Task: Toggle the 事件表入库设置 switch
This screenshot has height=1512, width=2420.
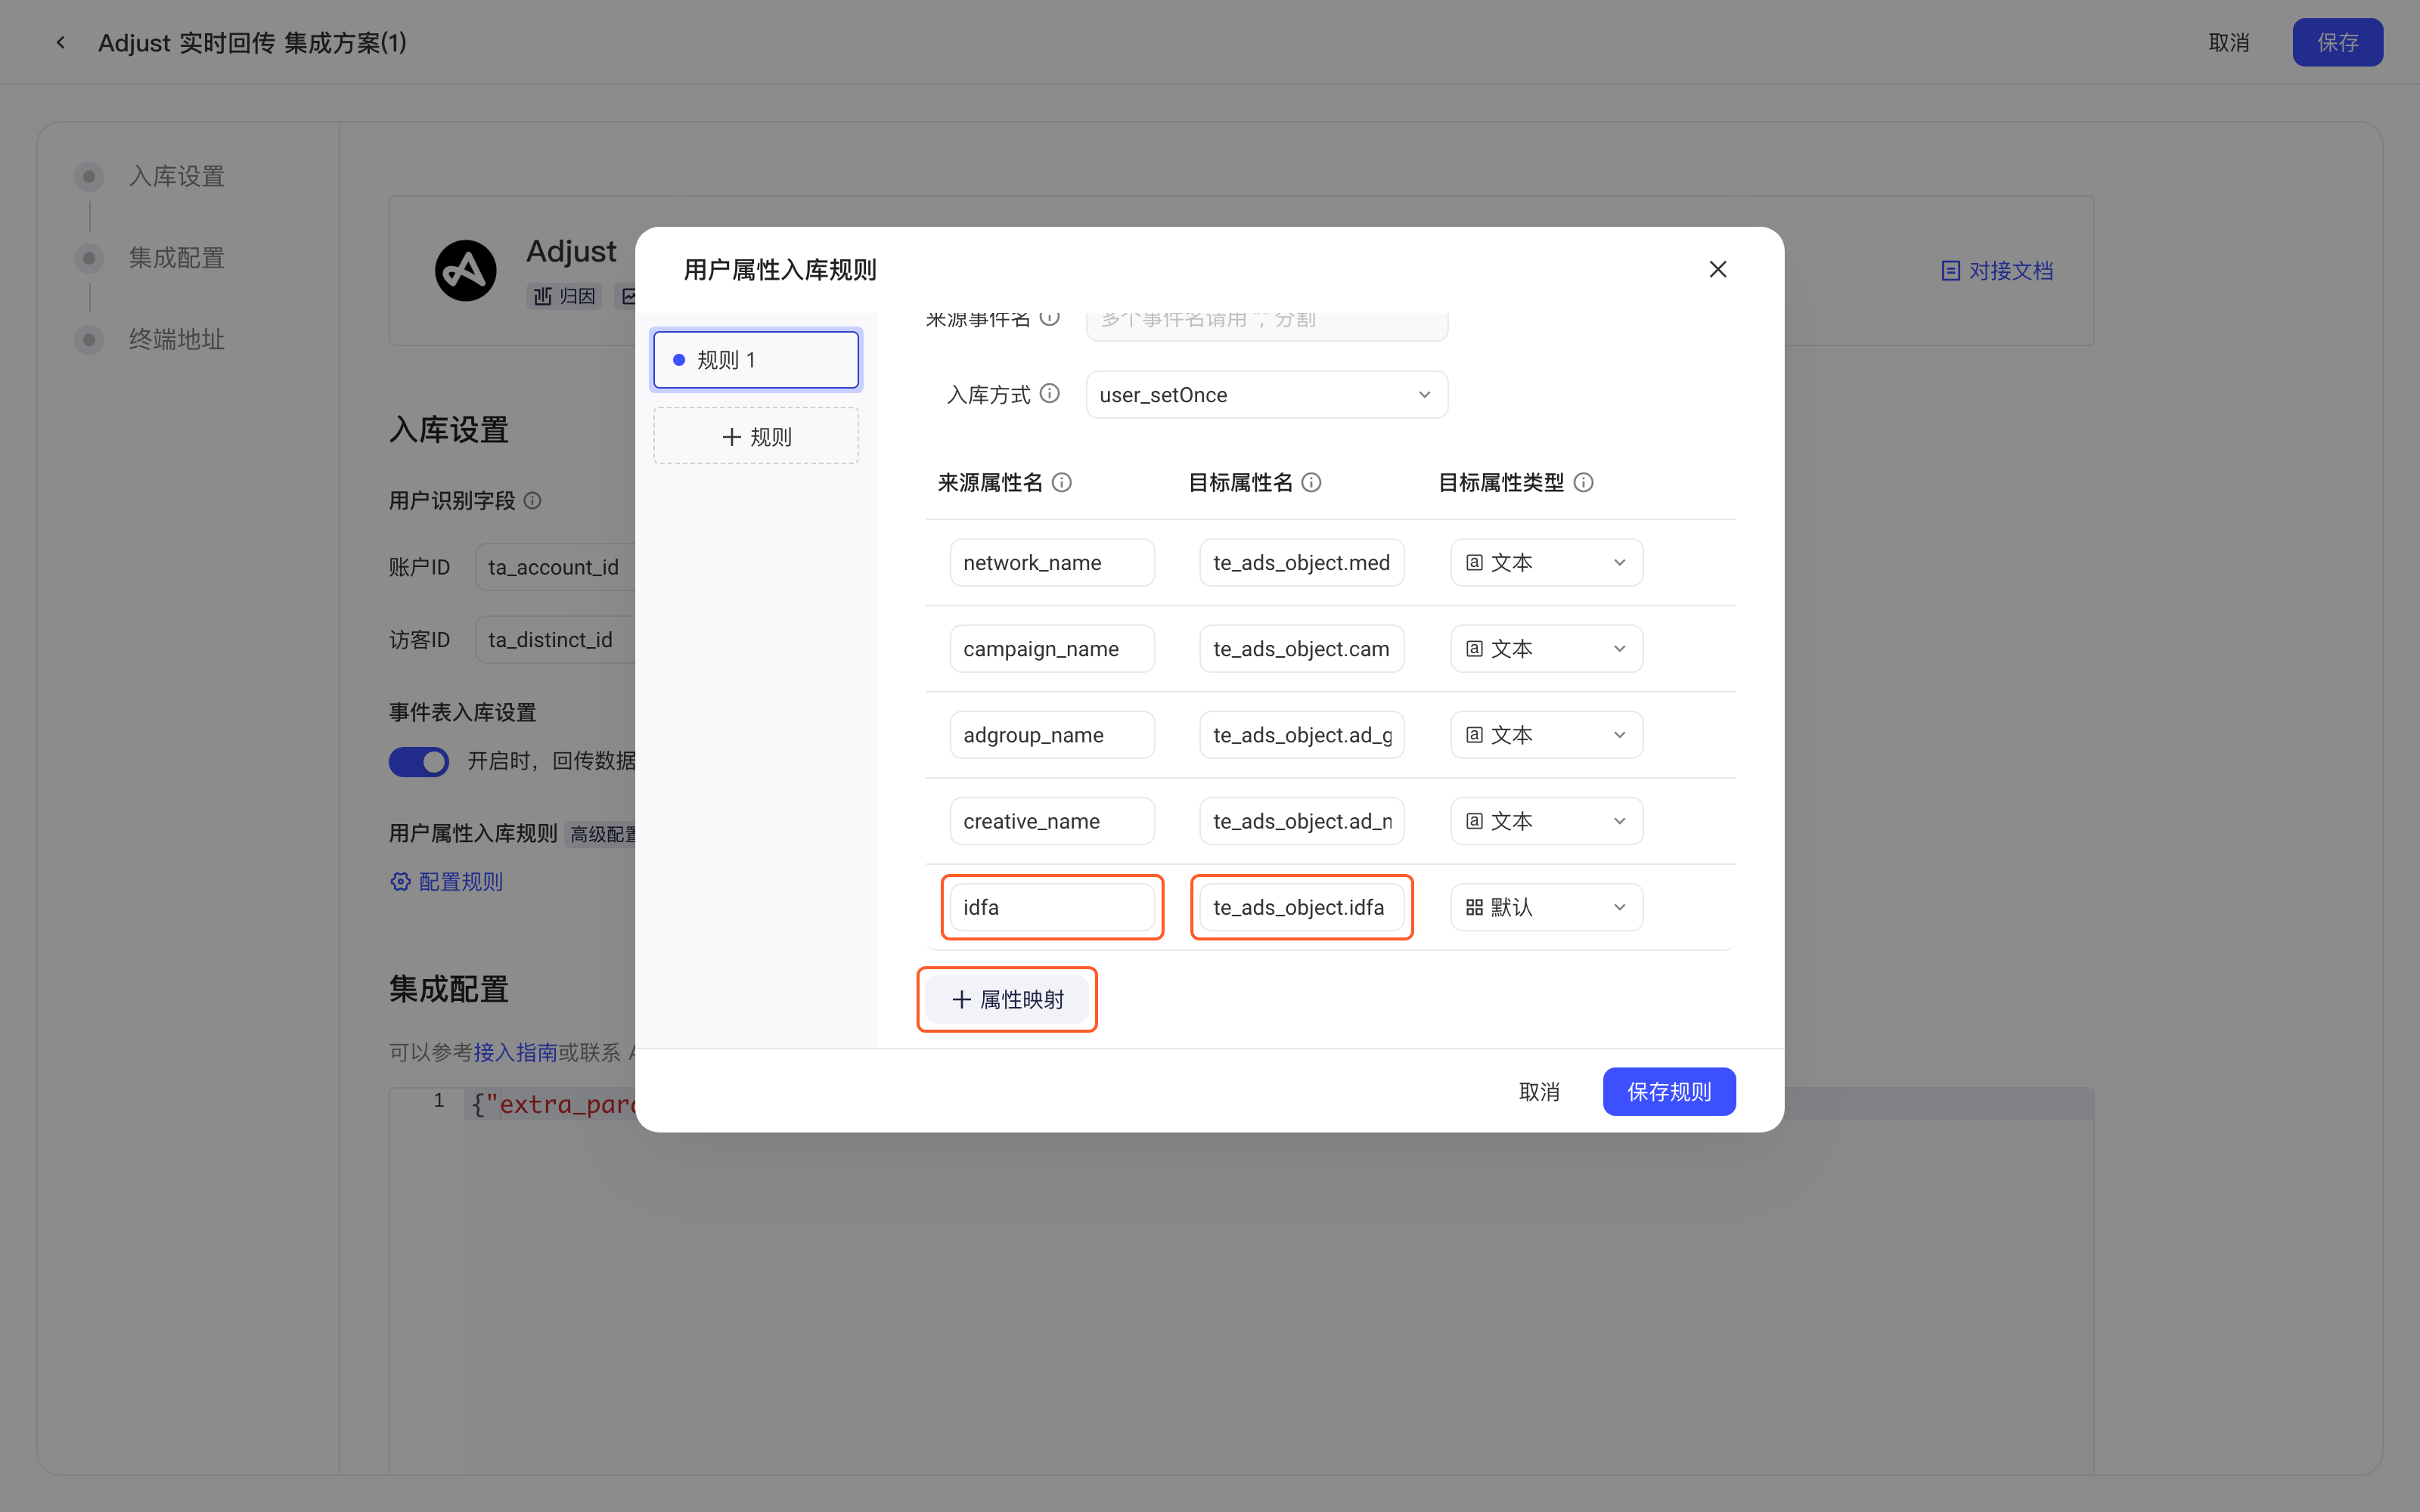Action: pyautogui.click(x=419, y=761)
